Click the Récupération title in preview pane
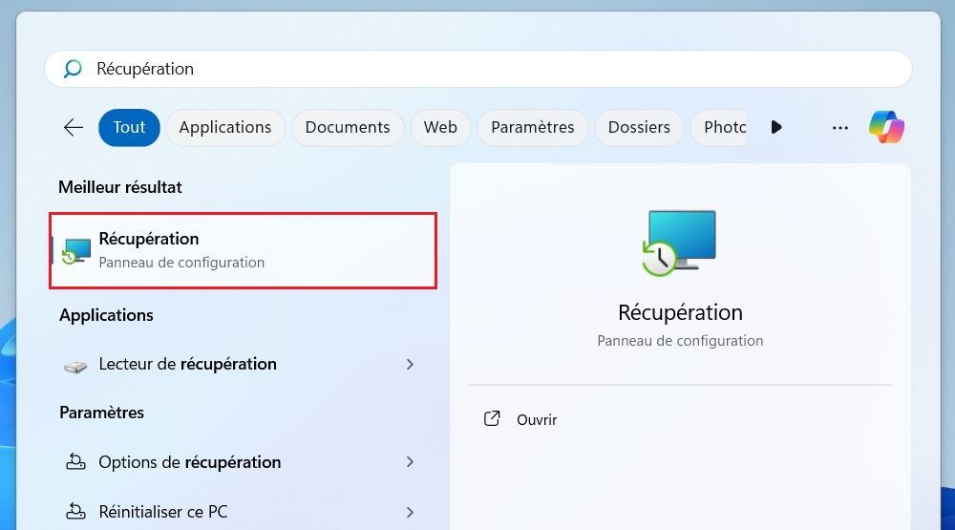 tap(680, 312)
